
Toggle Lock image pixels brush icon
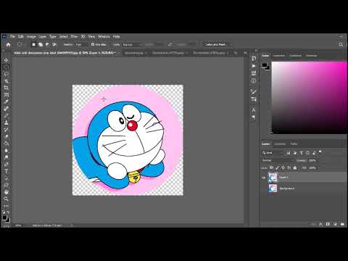[278, 167]
